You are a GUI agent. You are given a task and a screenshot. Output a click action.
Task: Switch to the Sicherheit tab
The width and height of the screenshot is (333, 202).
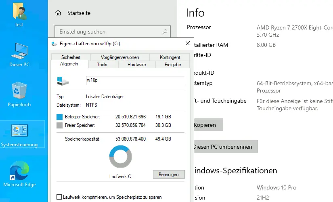pos(71,57)
